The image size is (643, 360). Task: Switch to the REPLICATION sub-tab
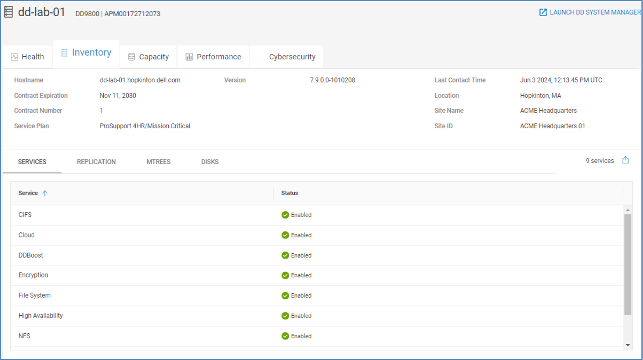pyautogui.click(x=96, y=162)
